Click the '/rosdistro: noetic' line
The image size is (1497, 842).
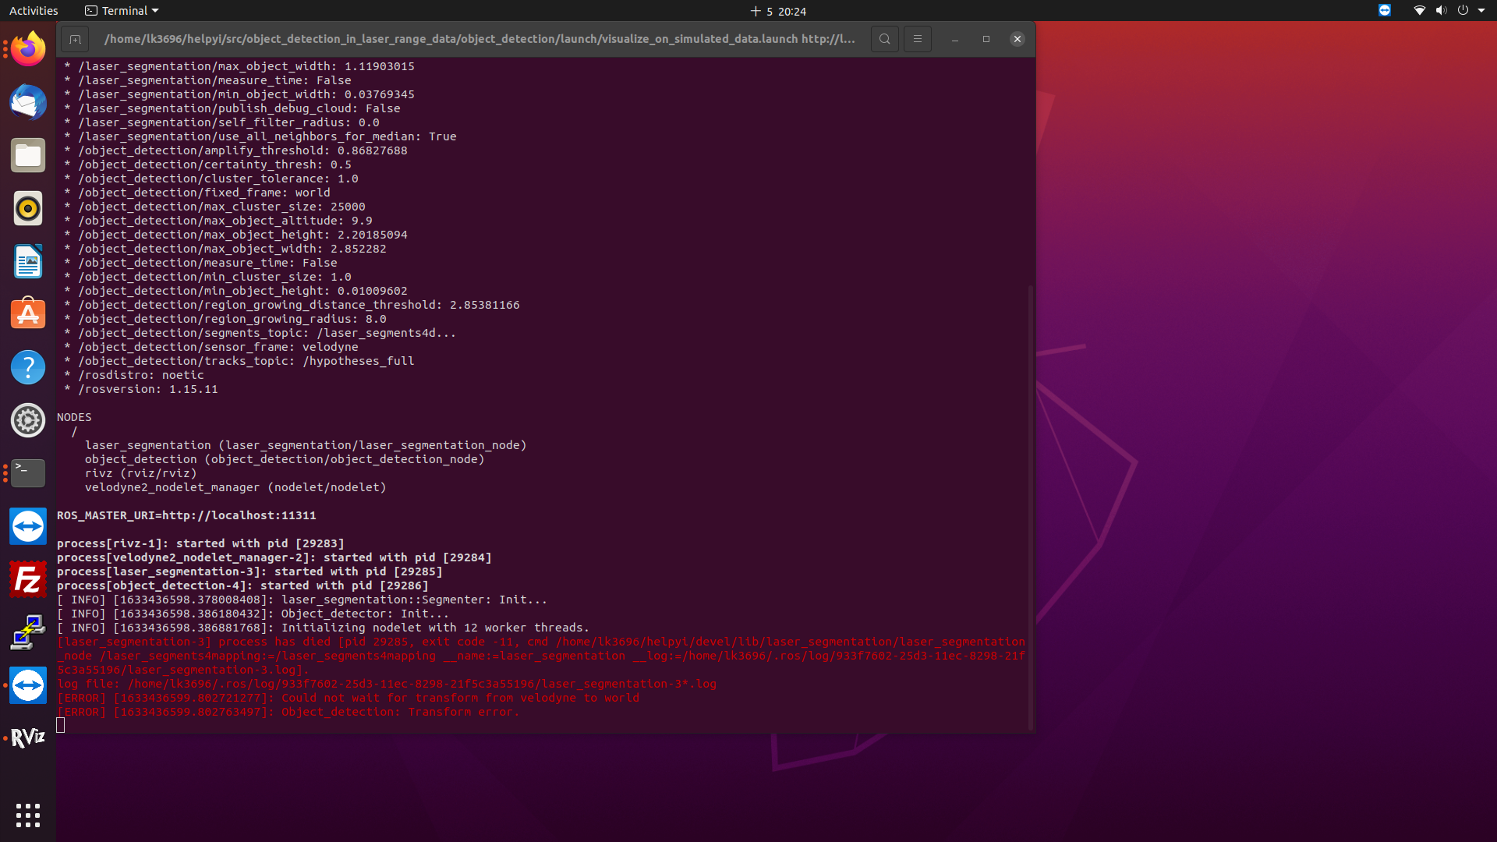coord(134,375)
